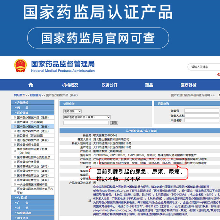Open the 医疗器械 category dropdown
The width and height of the screenshot is (220, 220).
click(72, 111)
